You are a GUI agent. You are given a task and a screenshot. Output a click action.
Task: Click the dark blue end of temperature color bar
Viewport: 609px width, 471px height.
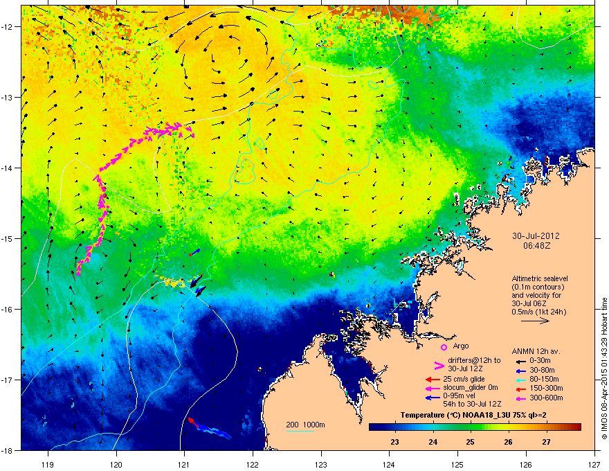(x=374, y=427)
